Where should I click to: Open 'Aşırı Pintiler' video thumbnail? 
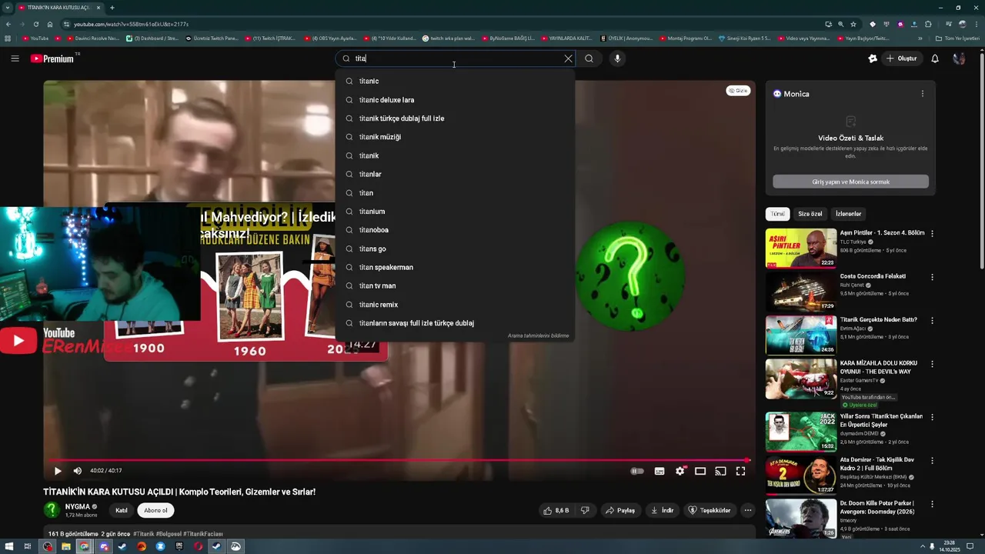coord(801,248)
